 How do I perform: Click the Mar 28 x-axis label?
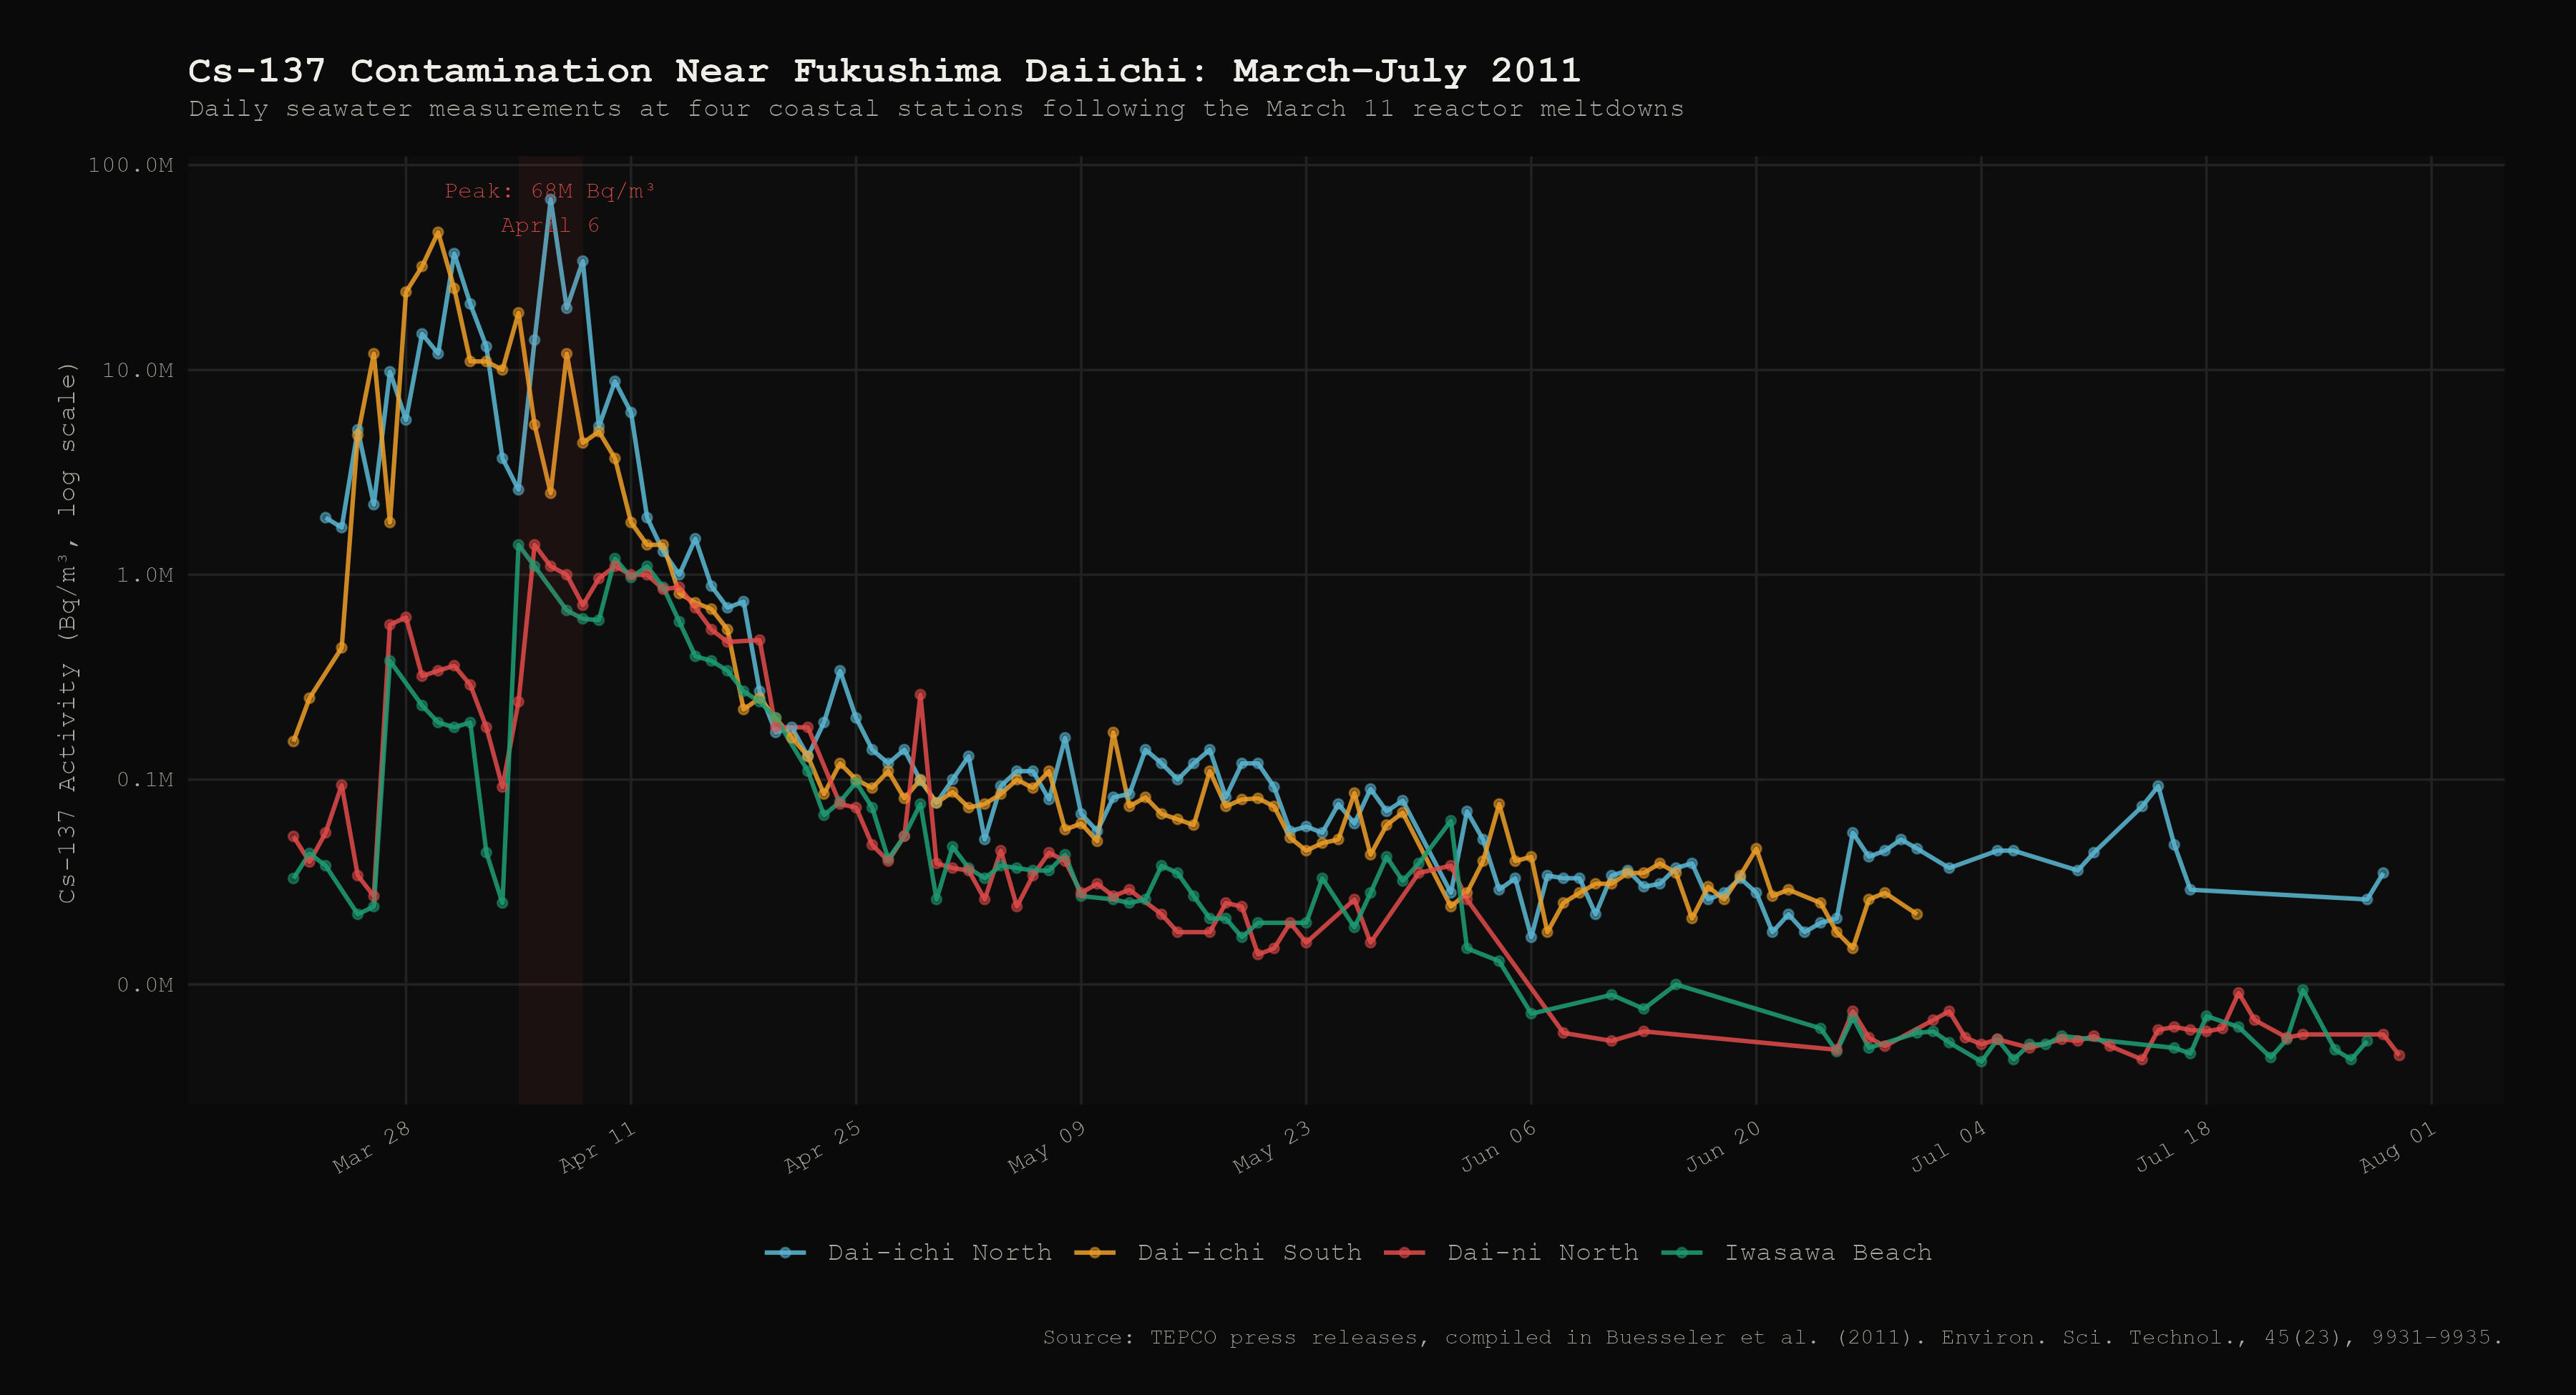click(372, 1147)
